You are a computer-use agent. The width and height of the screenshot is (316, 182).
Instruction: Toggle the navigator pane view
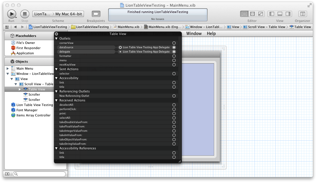click(272, 14)
